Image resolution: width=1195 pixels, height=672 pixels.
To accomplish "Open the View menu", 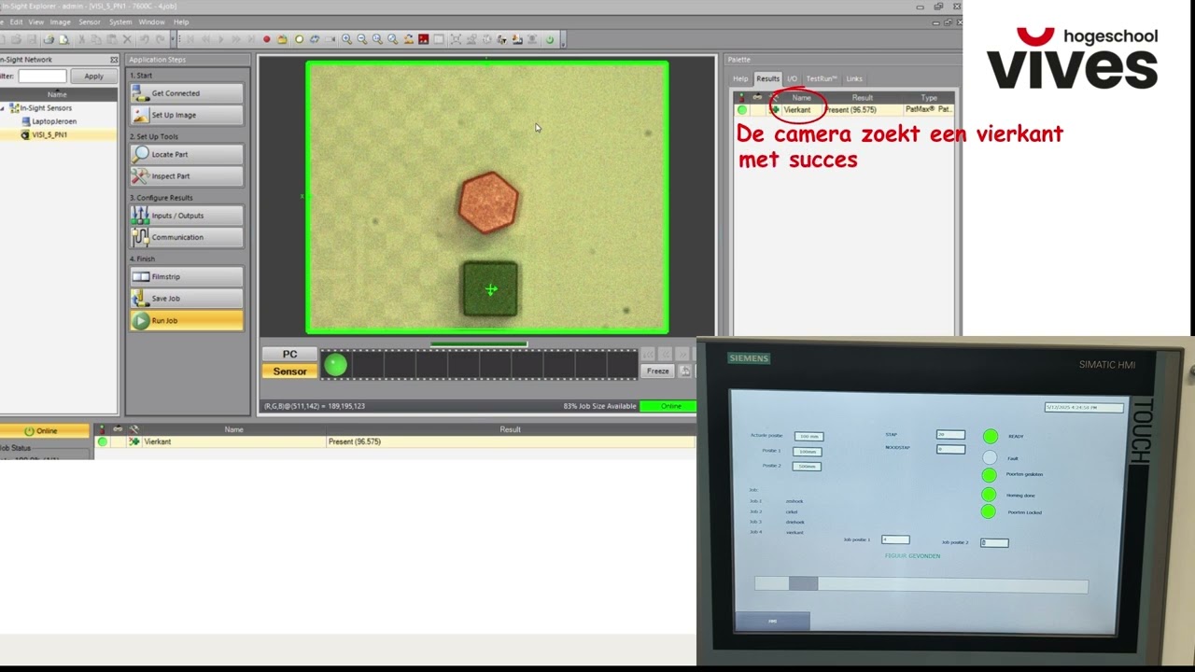I will coord(36,21).
